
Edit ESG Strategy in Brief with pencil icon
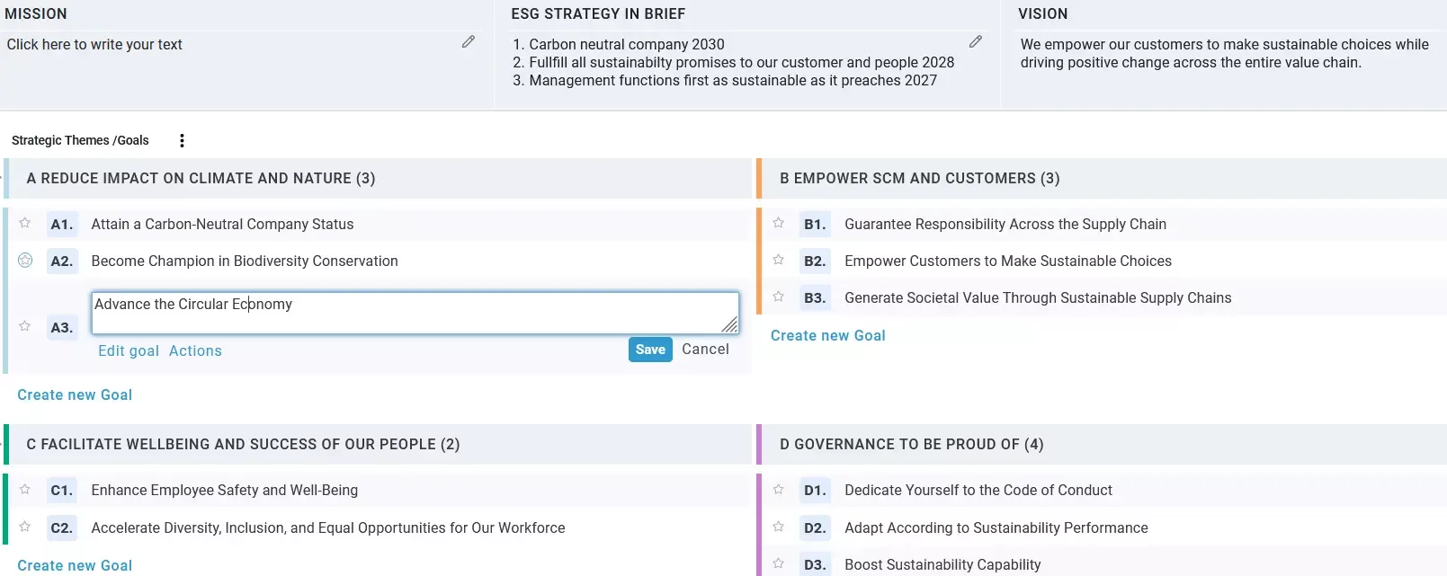pos(976,42)
